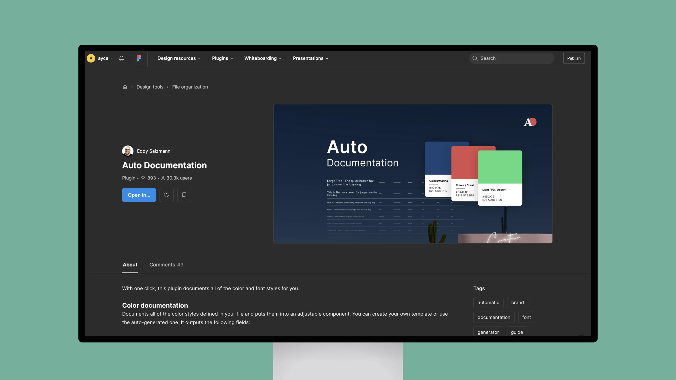Click the Publish button top right

point(573,58)
